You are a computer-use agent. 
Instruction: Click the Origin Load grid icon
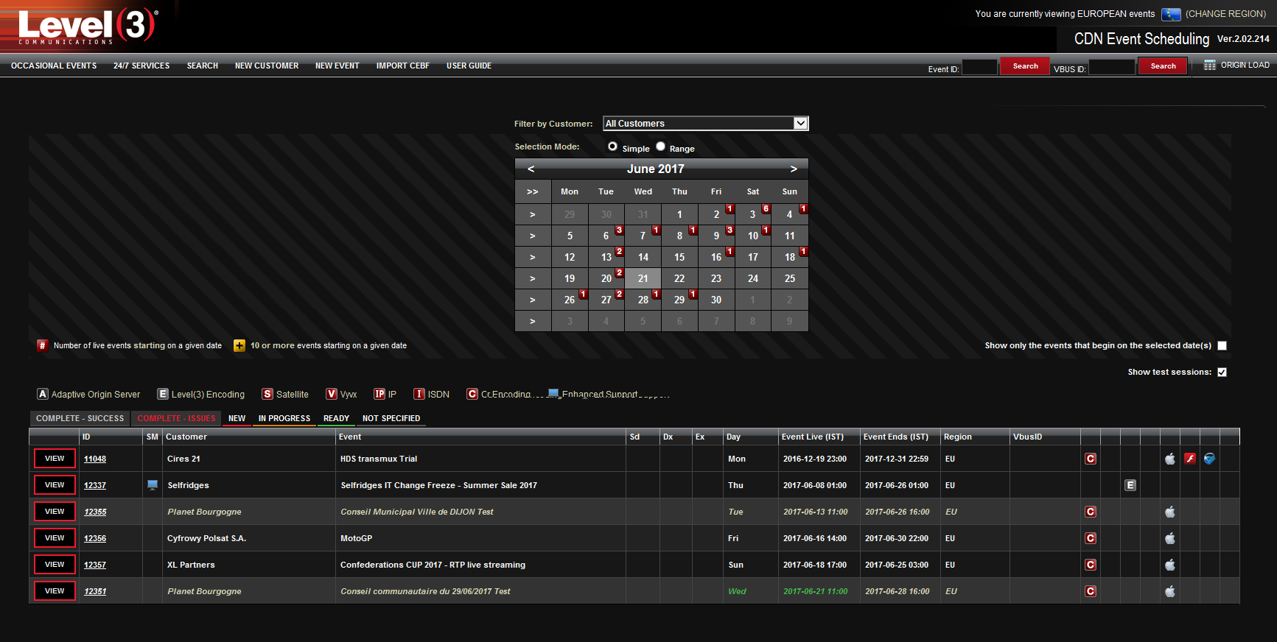(x=1210, y=65)
